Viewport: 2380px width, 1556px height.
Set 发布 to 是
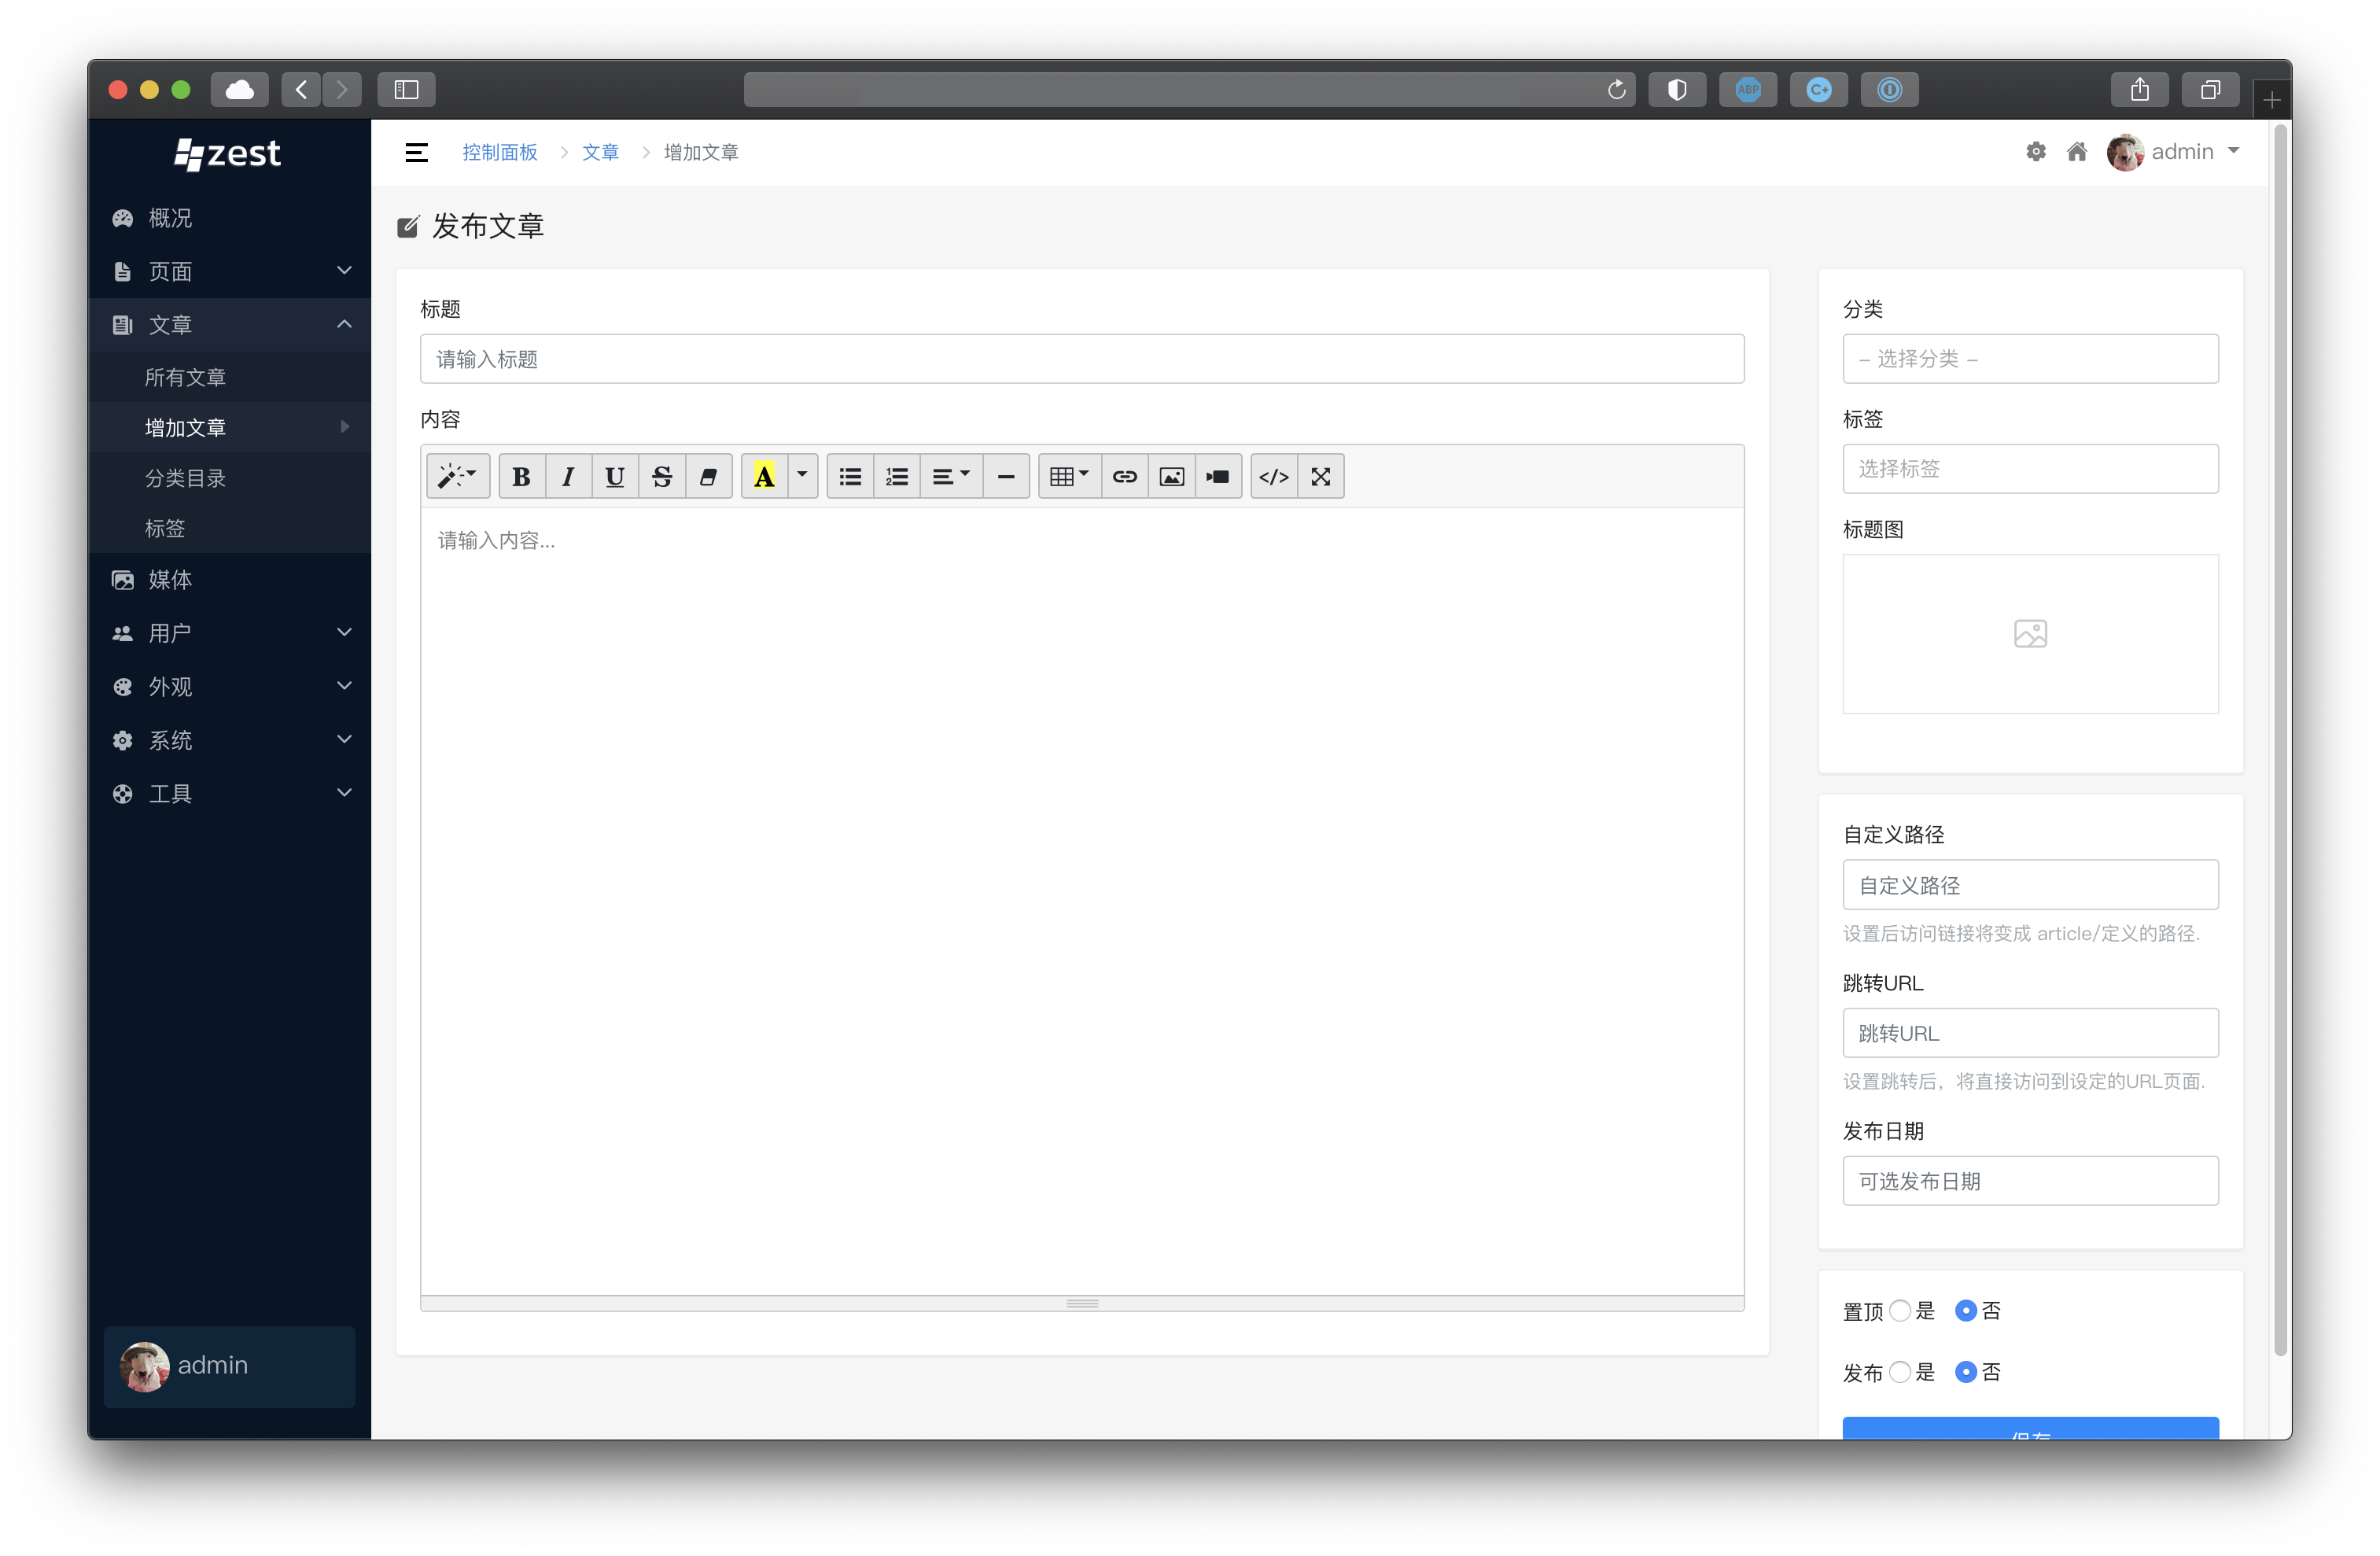click(1900, 1371)
